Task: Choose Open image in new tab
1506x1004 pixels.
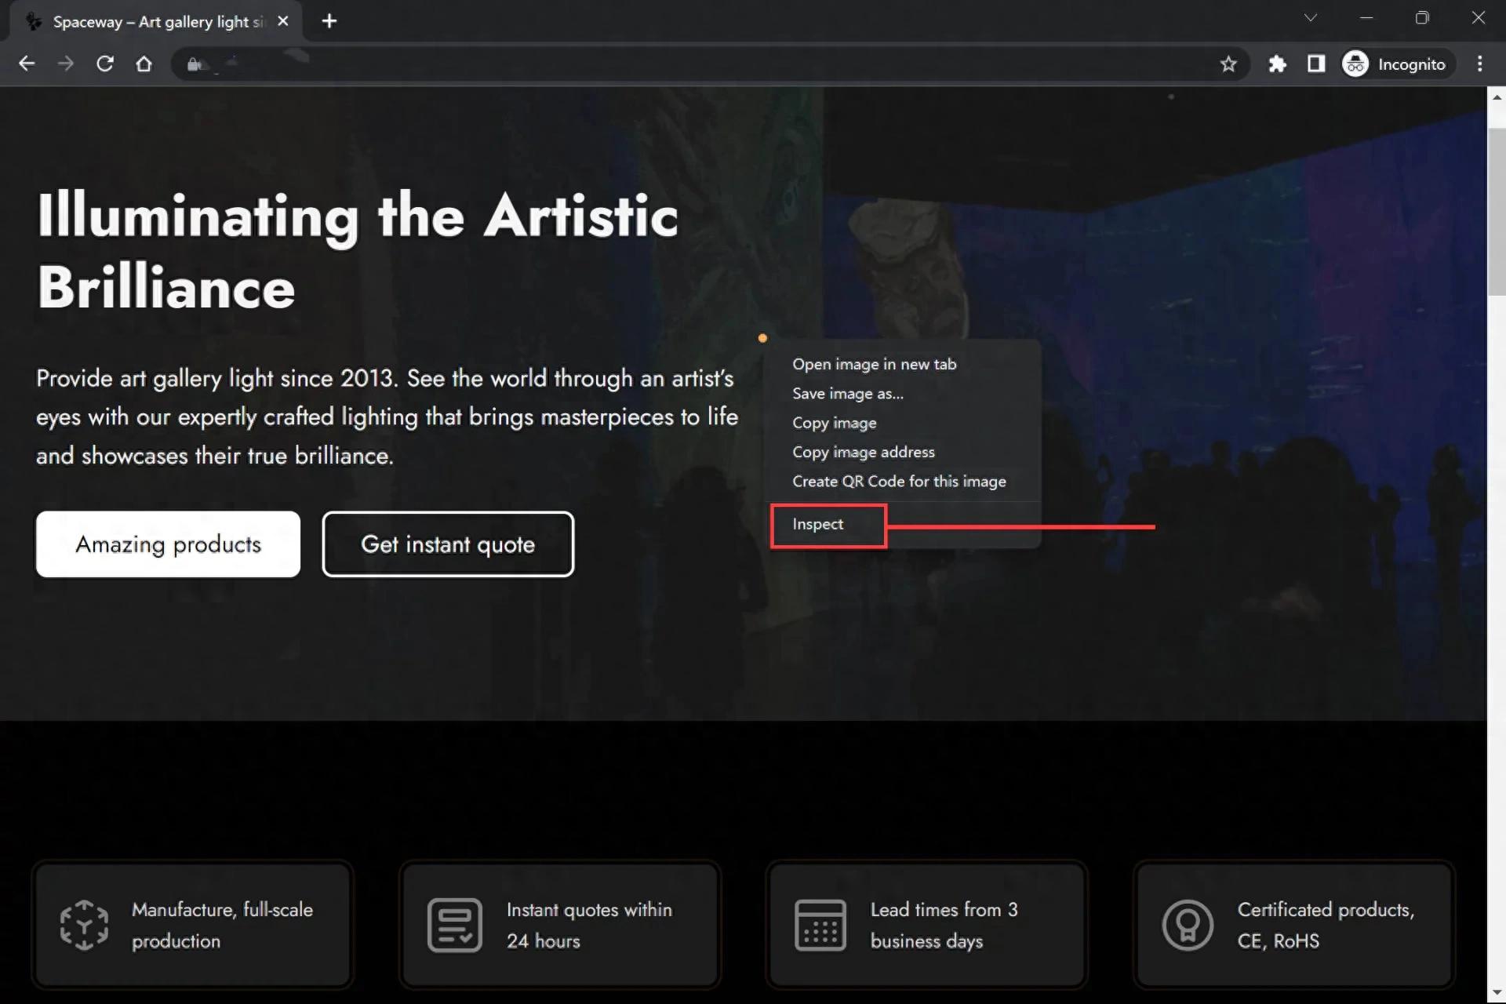Action: (x=874, y=364)
